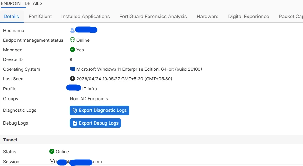Click the IT Infra profile value

pyautogui.click(x=90, y=89)
